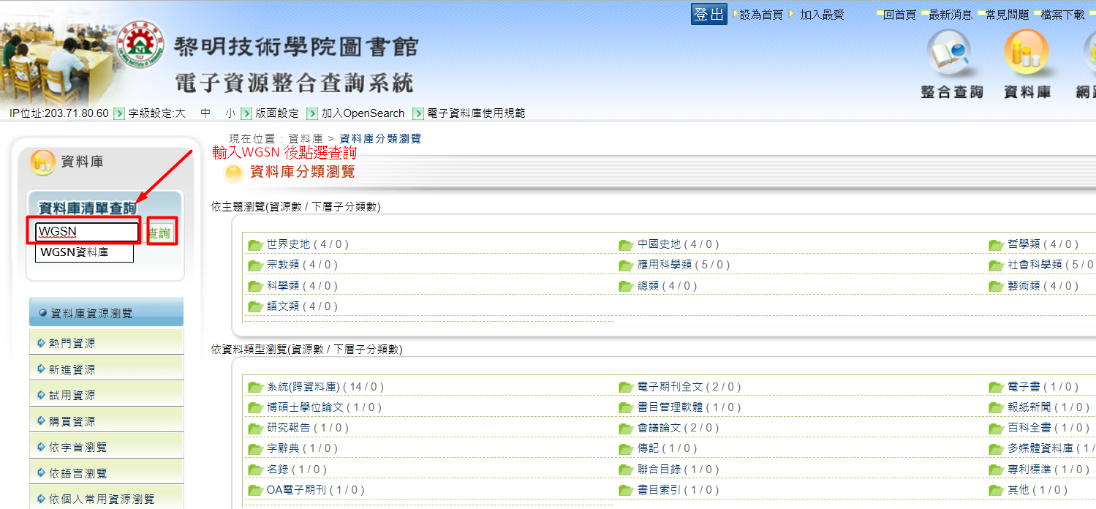Open 常見問題 in top menu
Viewport: 1096px width, 509px height.
pos(1007,15)
